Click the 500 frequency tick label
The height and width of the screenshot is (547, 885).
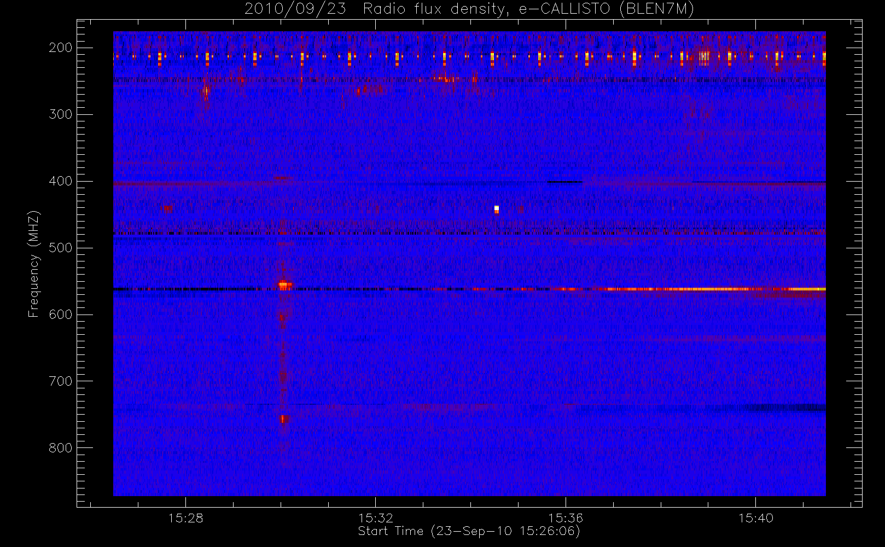click(x=61, y=248)
